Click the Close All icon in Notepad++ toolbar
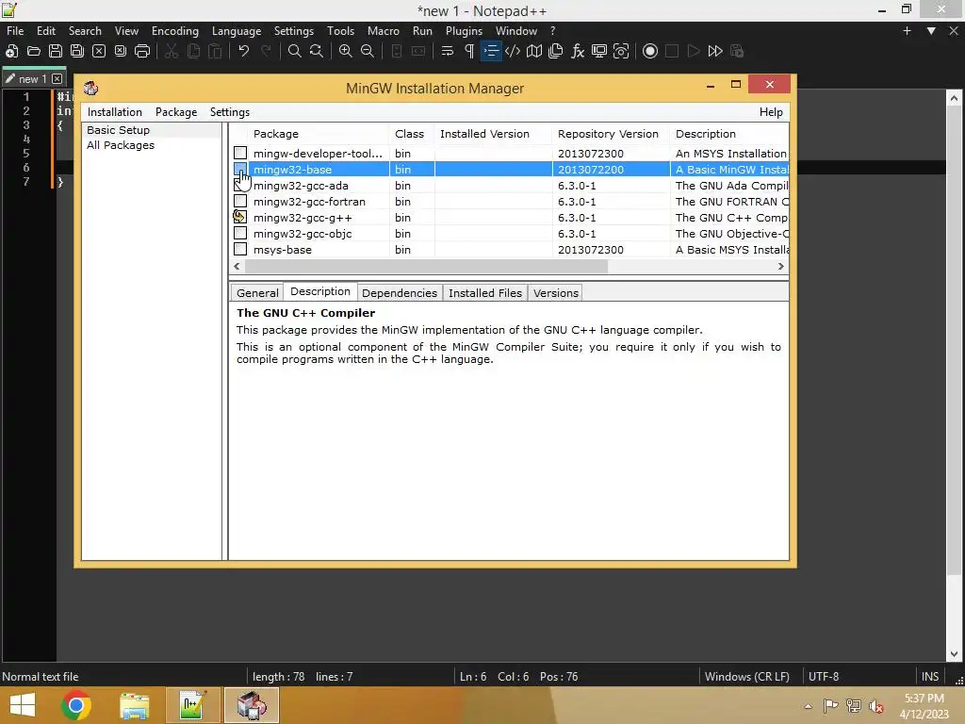The image size is (965, 724). [121, 51]
